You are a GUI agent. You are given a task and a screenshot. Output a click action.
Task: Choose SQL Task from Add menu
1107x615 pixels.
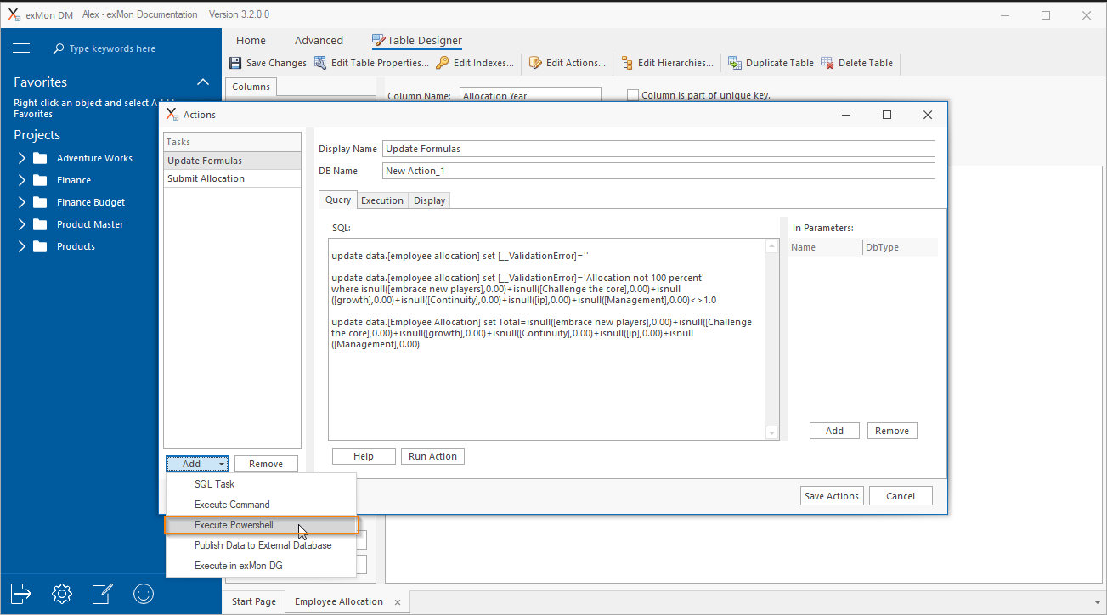point(261,484)
